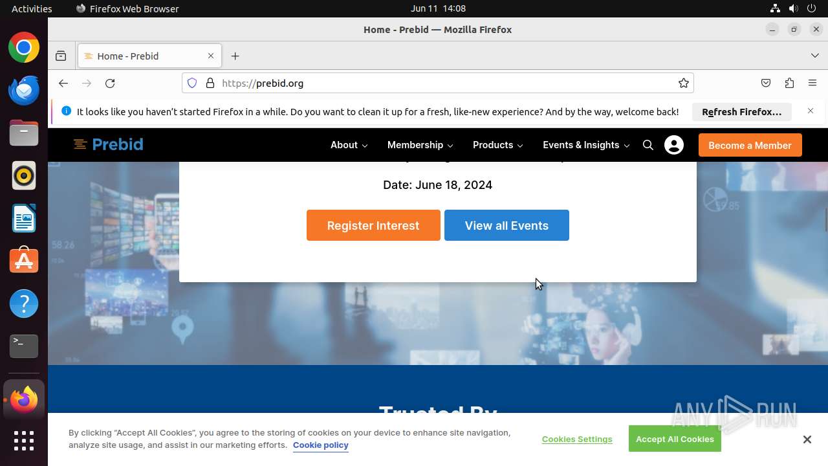Open Cookie policy link
Viewport: 828px width, 466px height.
pos(321,445)
